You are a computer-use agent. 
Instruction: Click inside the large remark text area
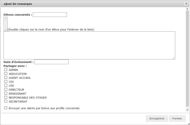[89, 45]
